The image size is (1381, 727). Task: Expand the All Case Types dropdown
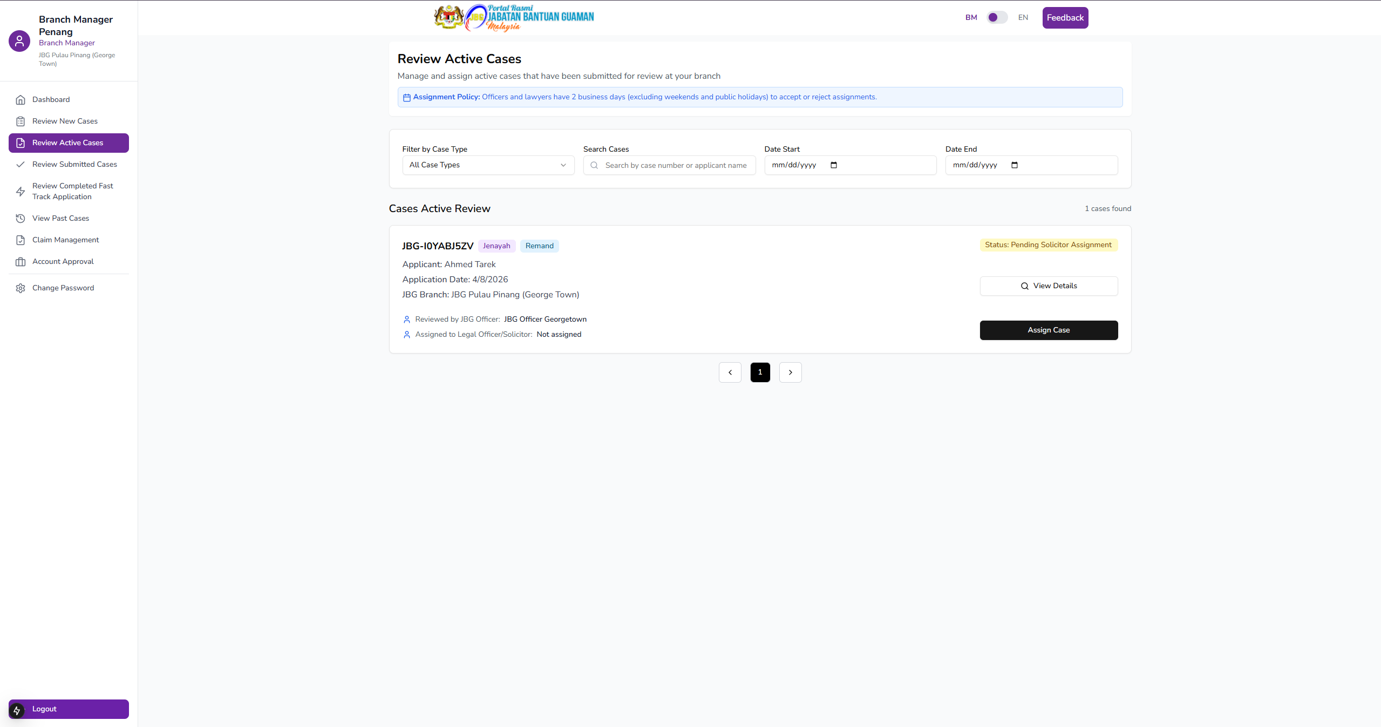click(488, 165)
